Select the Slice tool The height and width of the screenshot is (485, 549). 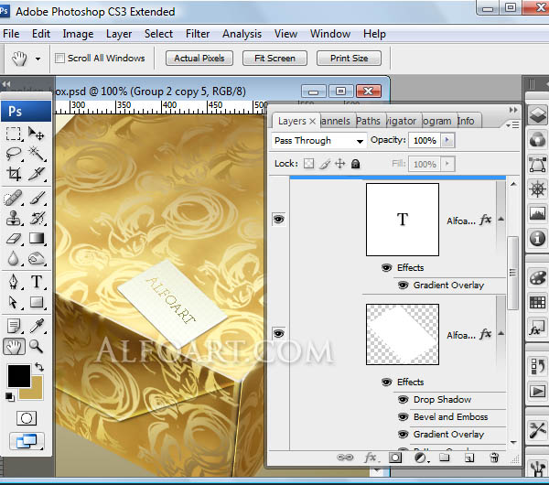pyautogui.click(x=37, y=174)
